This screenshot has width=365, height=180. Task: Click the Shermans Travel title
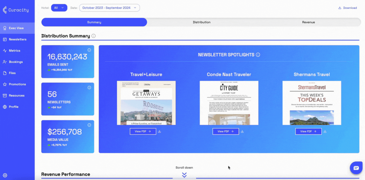click(312, 75)
